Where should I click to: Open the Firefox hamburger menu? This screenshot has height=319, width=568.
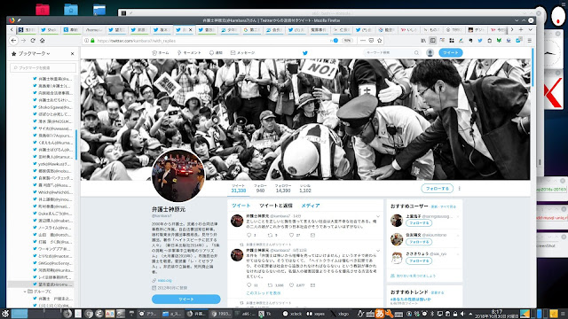(530, 41)
